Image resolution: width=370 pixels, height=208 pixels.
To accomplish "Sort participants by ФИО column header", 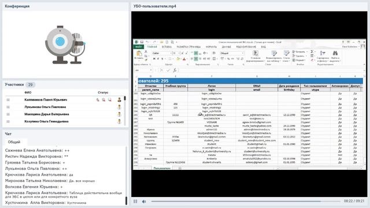I will pyautogui.click(x=28, y=92).
